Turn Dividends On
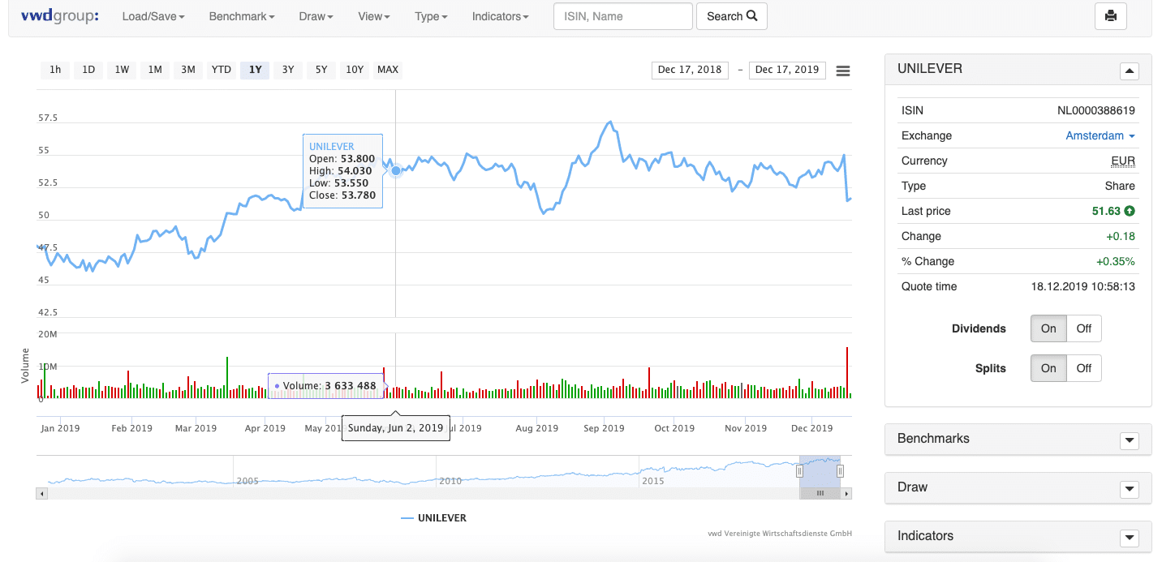Viewport: 1162px width, 562px height. [x=1048, y=328]
